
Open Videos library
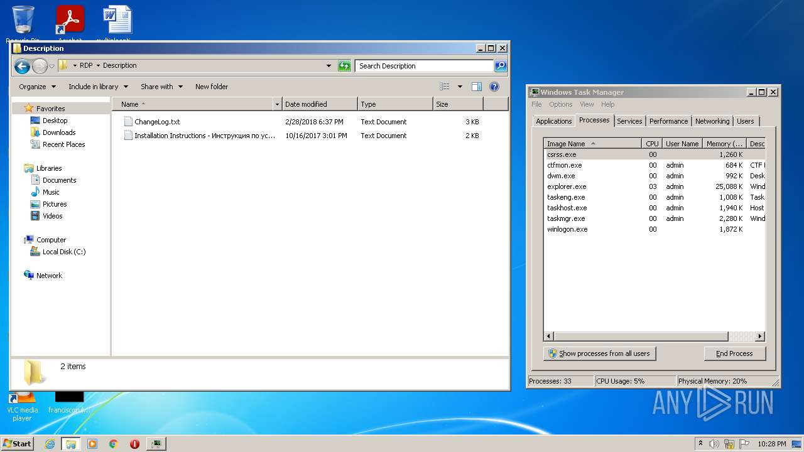[52, 216]
